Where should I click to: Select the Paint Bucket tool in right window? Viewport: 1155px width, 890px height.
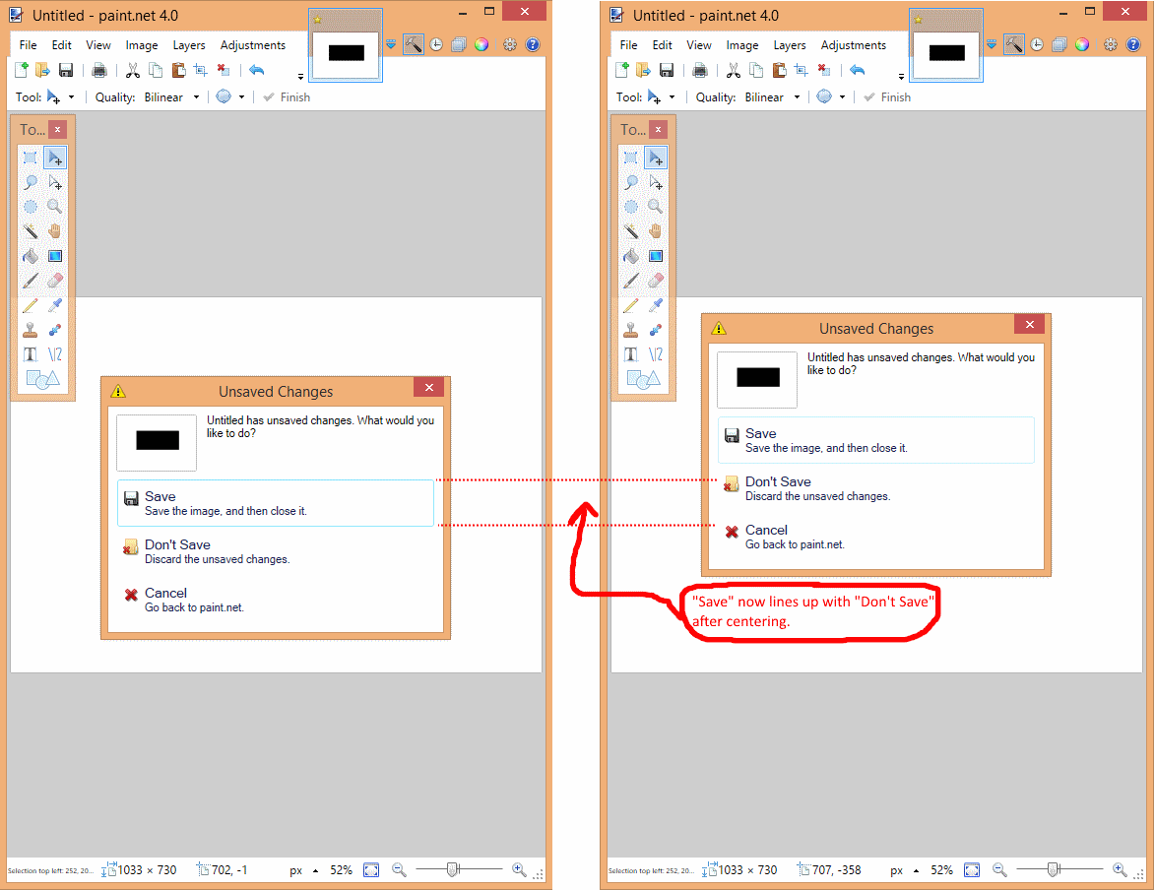click(631, 256)
